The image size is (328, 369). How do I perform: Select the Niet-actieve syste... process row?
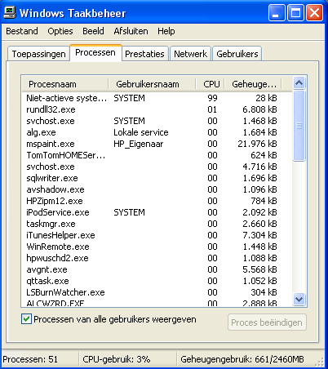157,98
